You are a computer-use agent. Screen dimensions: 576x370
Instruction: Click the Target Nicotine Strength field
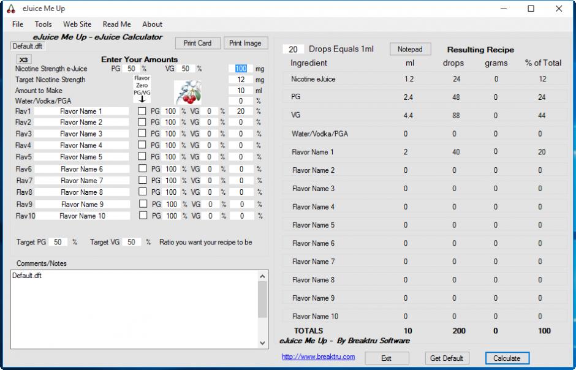(x=240, y=80)
